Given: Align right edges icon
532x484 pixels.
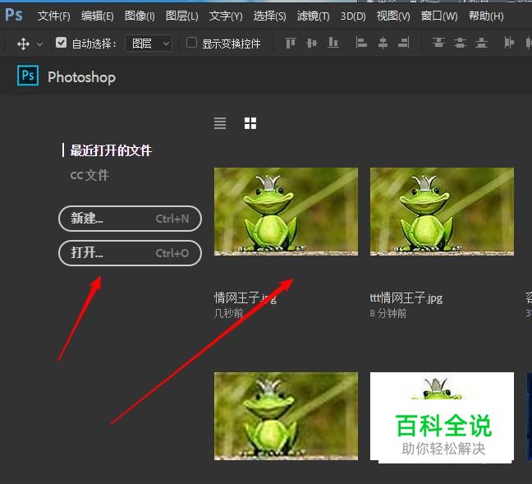Looking at the screenshot, I should click(404, 43).
